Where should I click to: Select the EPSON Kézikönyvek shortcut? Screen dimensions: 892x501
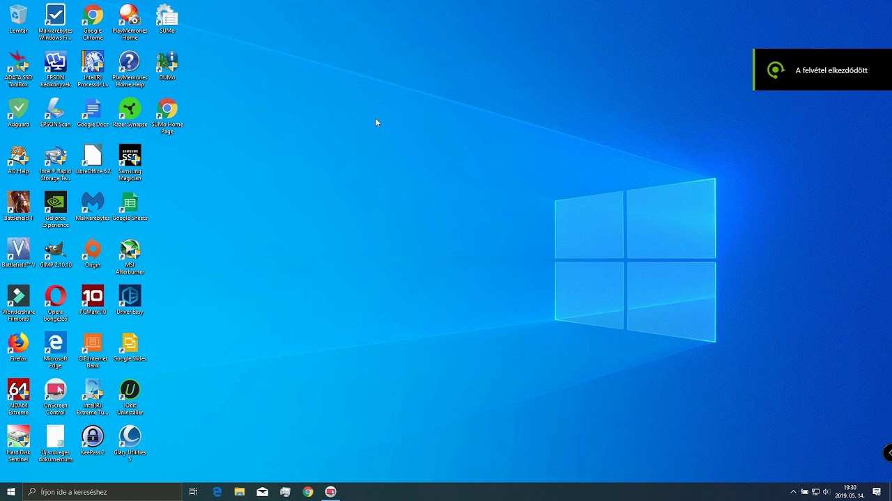click(55, 69)
